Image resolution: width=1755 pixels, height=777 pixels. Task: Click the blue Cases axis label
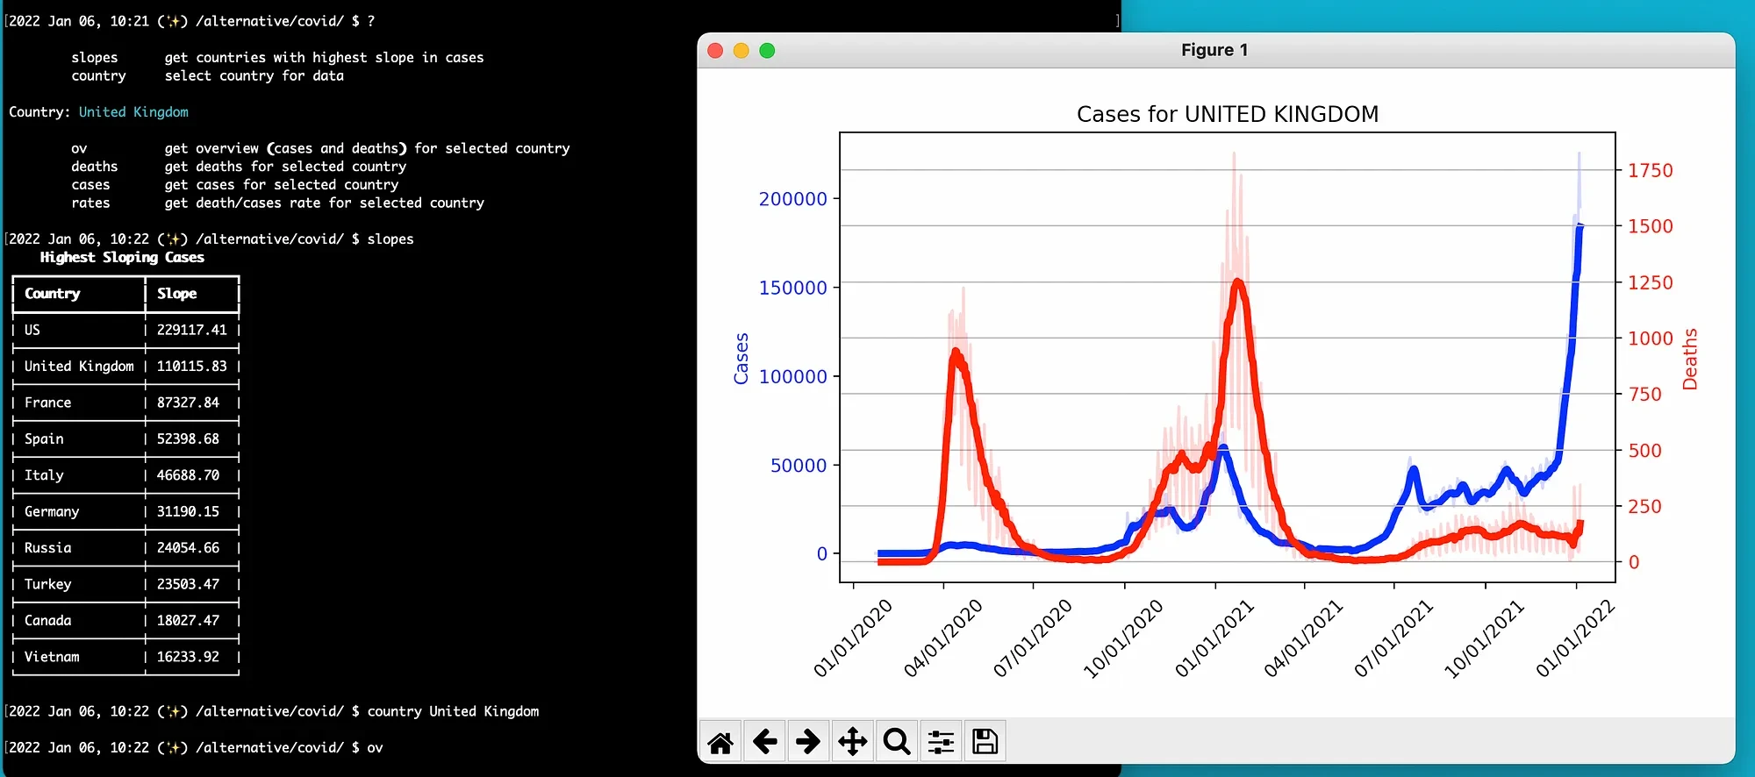pyautogui.click(x=741, y=359)
